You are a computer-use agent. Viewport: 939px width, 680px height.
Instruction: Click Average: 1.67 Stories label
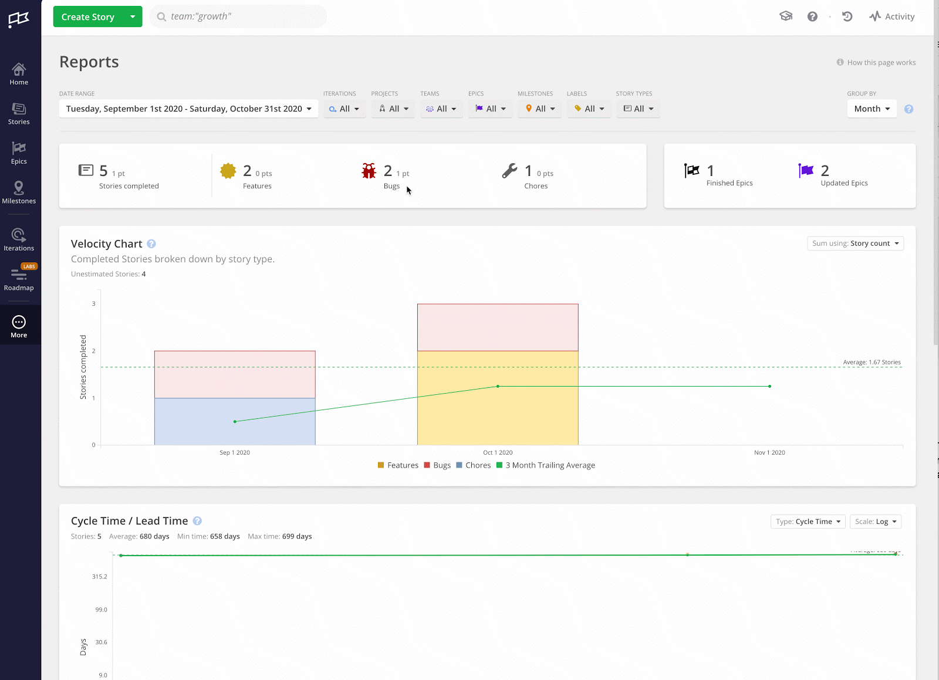(x=872, y=362)
